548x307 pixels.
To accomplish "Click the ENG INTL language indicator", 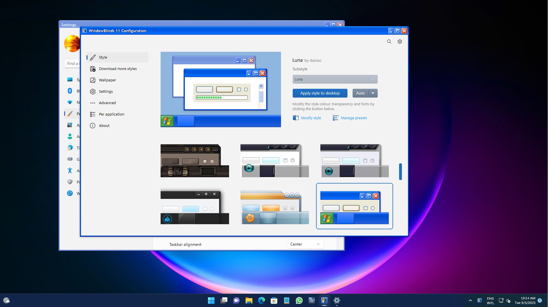I will point(490,300).
